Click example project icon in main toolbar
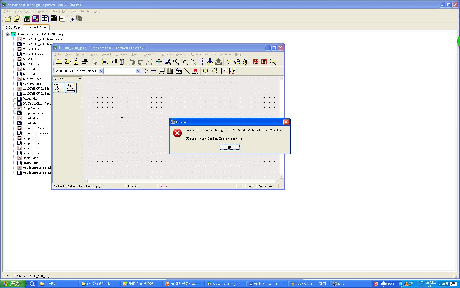460x288 pixels. (x=27, y=19)
